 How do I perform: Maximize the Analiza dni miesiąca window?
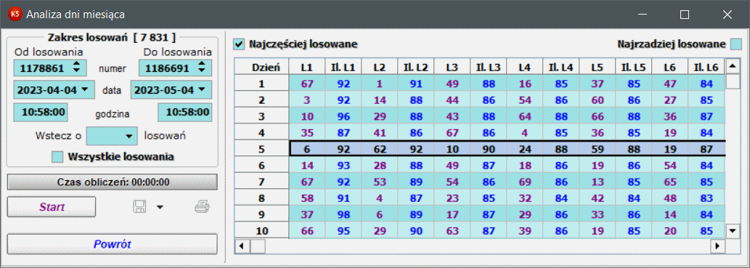point(685,15)
